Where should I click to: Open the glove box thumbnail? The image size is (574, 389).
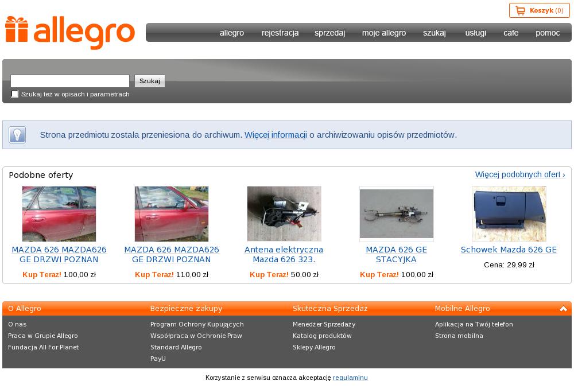click(x=509, y=213)
